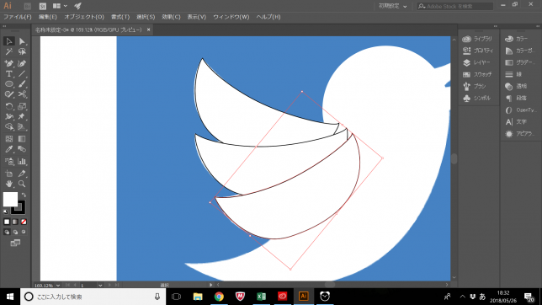
Task: Open the 書式(T) menu
Action: pyautogui.click(x=120, y=17)
